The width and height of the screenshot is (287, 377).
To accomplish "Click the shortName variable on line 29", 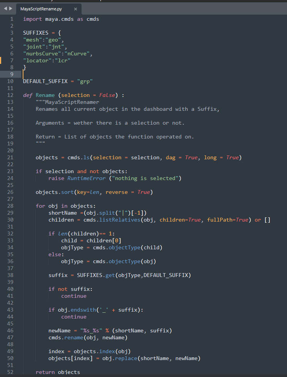I will point(63,213).
